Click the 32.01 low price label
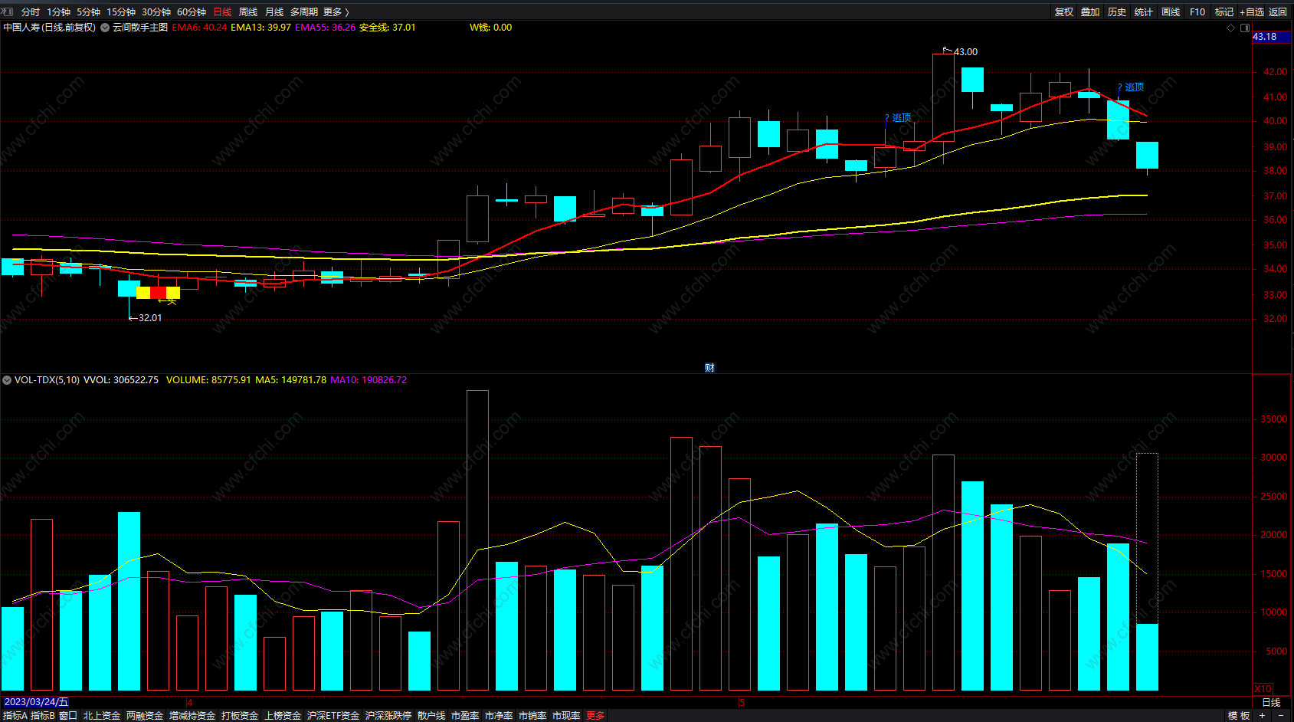Image resolution: width=1294 pixels, height=722 pixels. (x=150, y=318)
